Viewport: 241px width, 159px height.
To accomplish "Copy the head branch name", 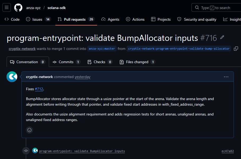I will click(236, 49).
